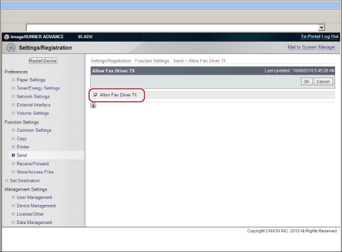Open Mail to System Manager link
Image resolution: width=342 pixels, height=252 pixels.
click(x=311, y=47)
